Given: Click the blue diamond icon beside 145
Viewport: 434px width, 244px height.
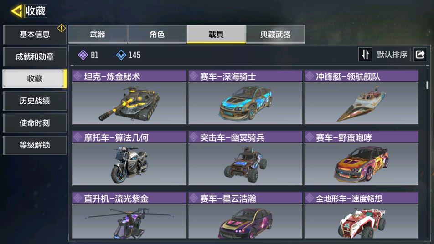Looking at the screenshot, I should point(121,55).
